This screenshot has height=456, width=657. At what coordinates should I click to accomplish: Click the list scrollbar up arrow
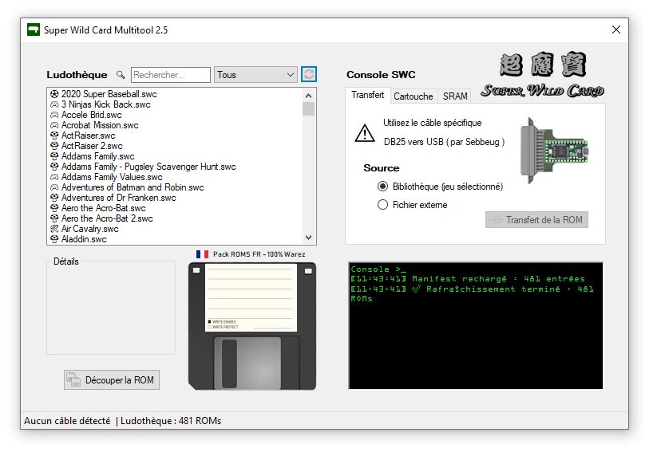point(308,96)
